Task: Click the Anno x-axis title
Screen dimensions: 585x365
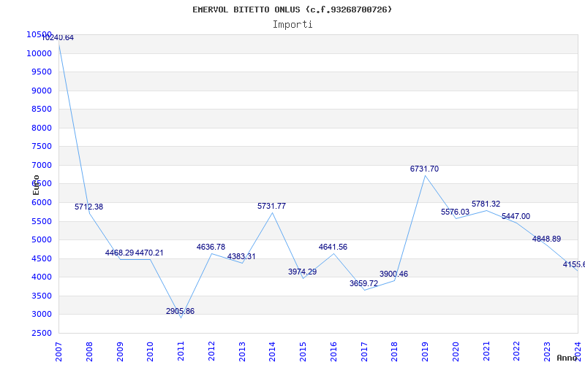Action: (x=567, y=358)
